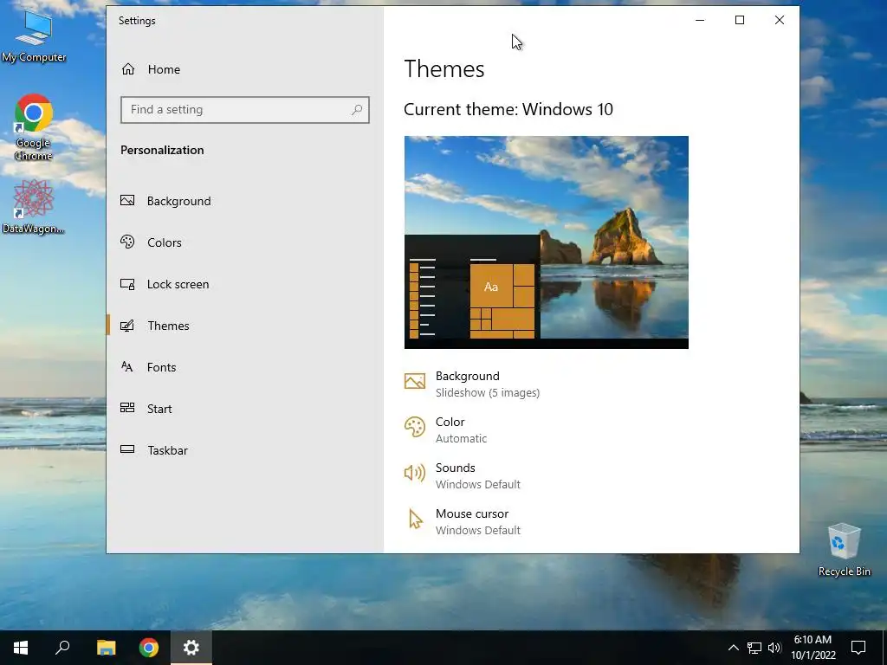Maximize the Settings window
Screen dimensions: 887x665
point(740,21)
